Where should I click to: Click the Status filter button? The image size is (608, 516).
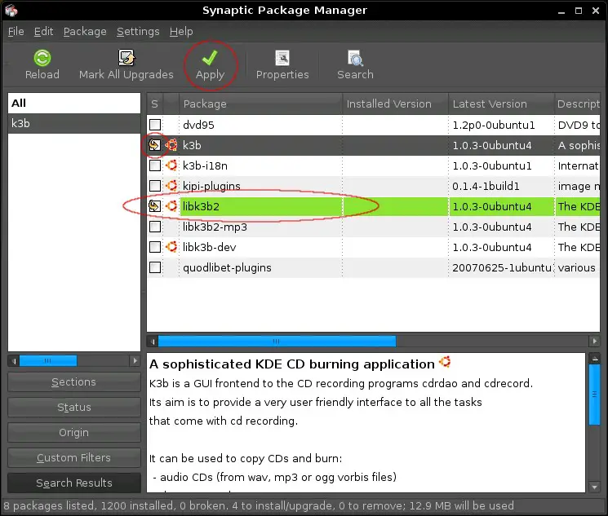(x=74, y=407)
